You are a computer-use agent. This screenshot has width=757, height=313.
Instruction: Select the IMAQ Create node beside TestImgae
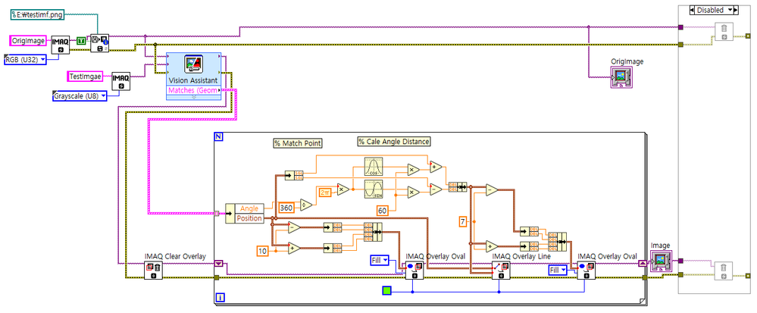tap(121, 80)
